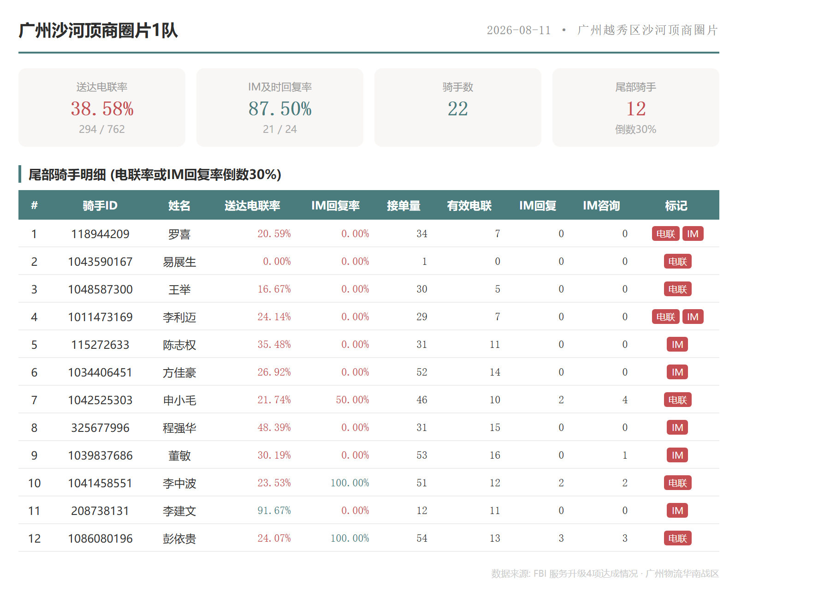Click the 电联 tag for 彭依贵
The height and width of the screenshot is (598, 830).
pyautogui.click(x=678, y=538)
